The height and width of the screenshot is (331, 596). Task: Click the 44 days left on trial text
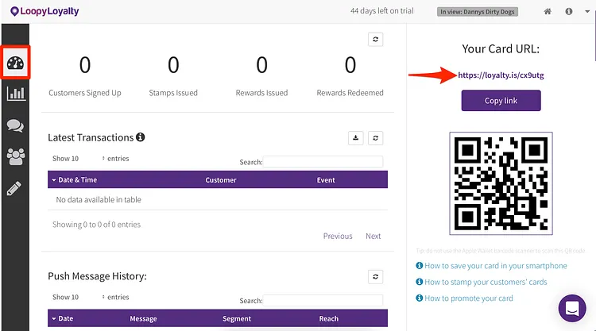tap(381, 11)
